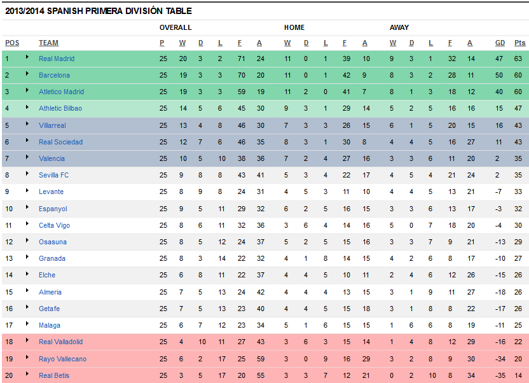Screen dimensions: 529x383
Task: Expand the Barcelona row arrow
Action: 27,74
